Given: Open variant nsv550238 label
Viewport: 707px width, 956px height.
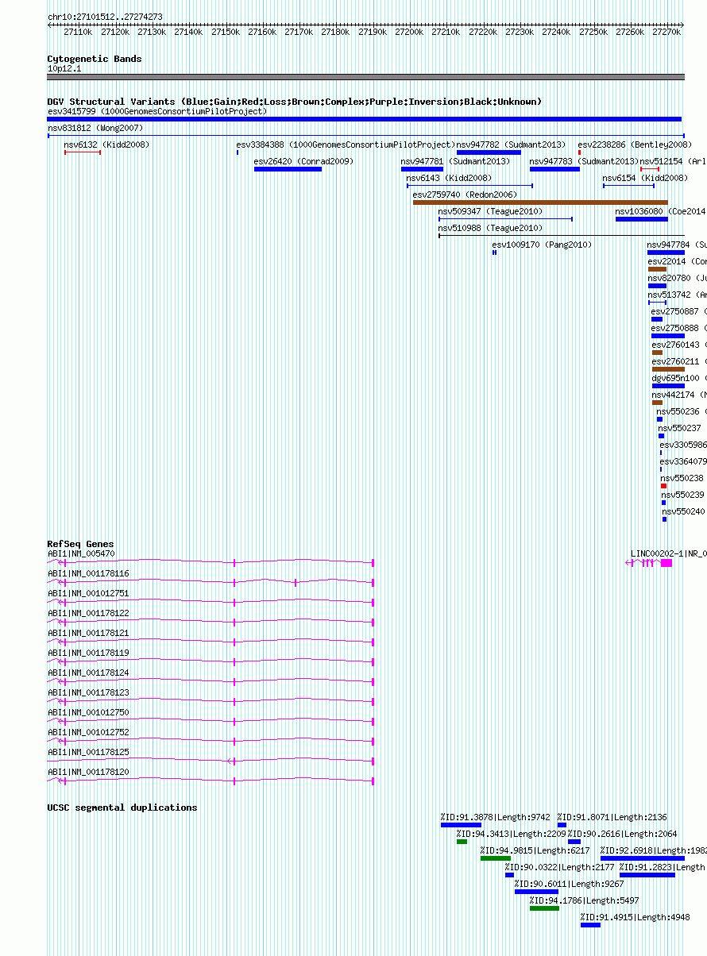Looking at the screenshot, I should (682, 478).
